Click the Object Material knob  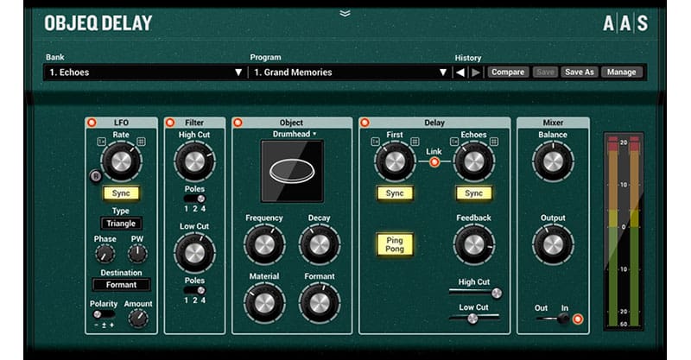(264, 303)
